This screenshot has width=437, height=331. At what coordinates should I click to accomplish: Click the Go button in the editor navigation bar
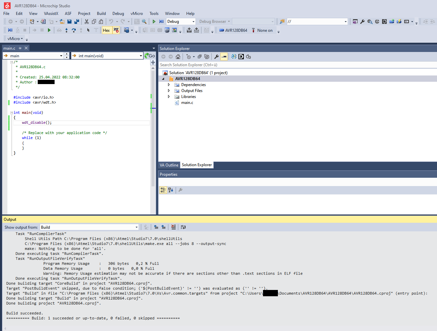pos(150,56)
